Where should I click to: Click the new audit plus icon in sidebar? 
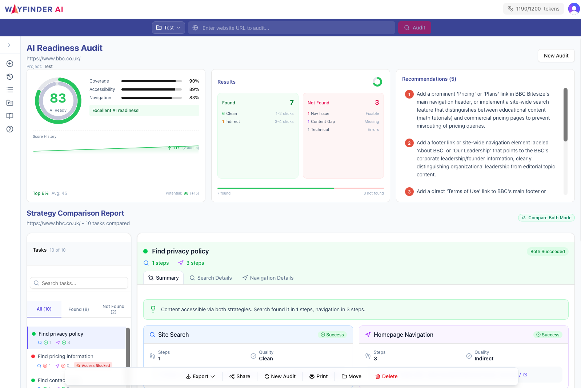pos(10,64)
